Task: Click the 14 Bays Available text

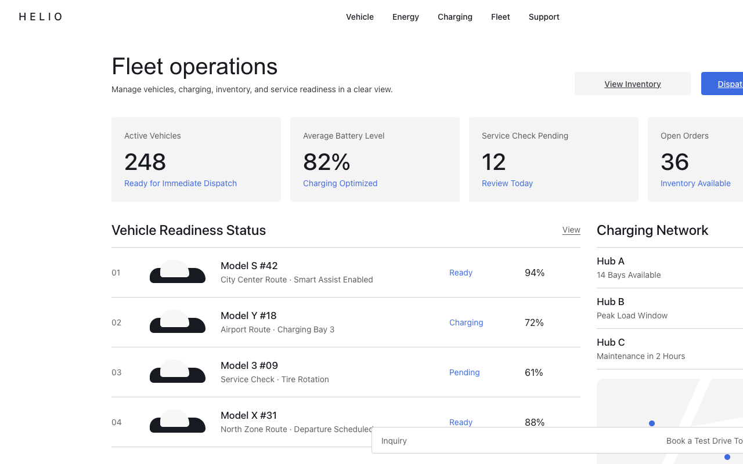Action: click(x=629, y=275)
